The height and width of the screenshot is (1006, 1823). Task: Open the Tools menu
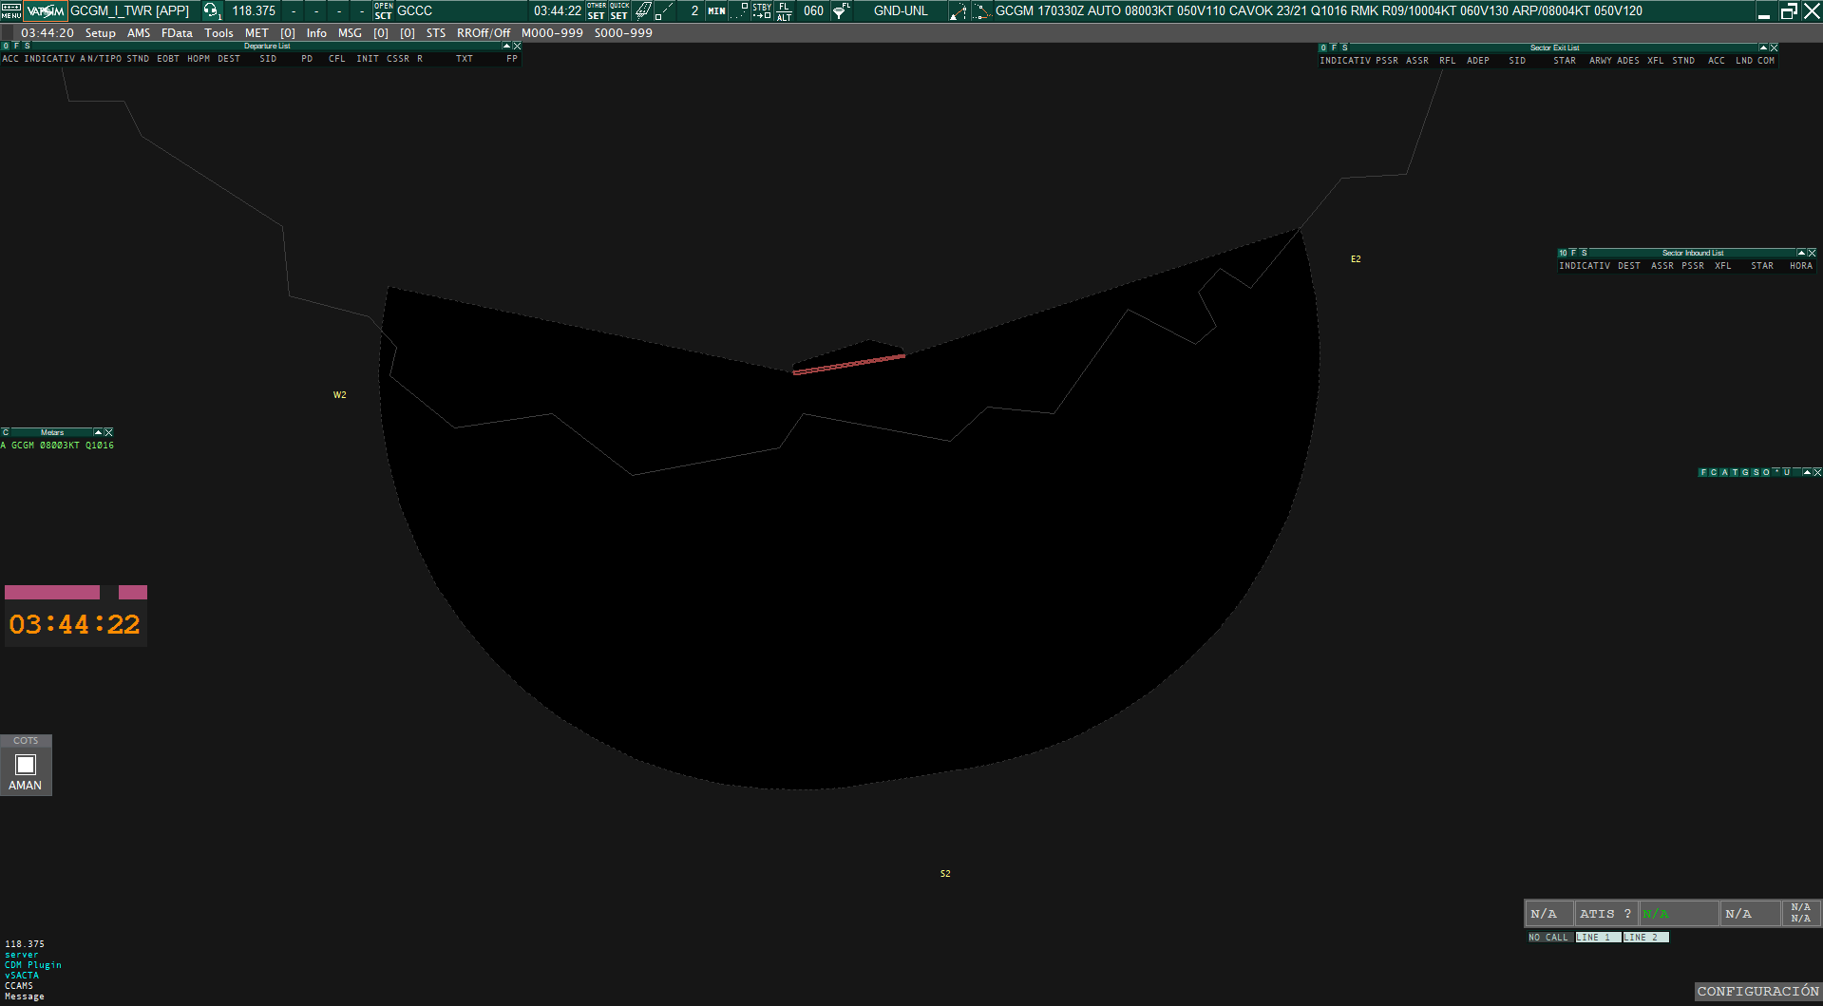pos(218,33)
